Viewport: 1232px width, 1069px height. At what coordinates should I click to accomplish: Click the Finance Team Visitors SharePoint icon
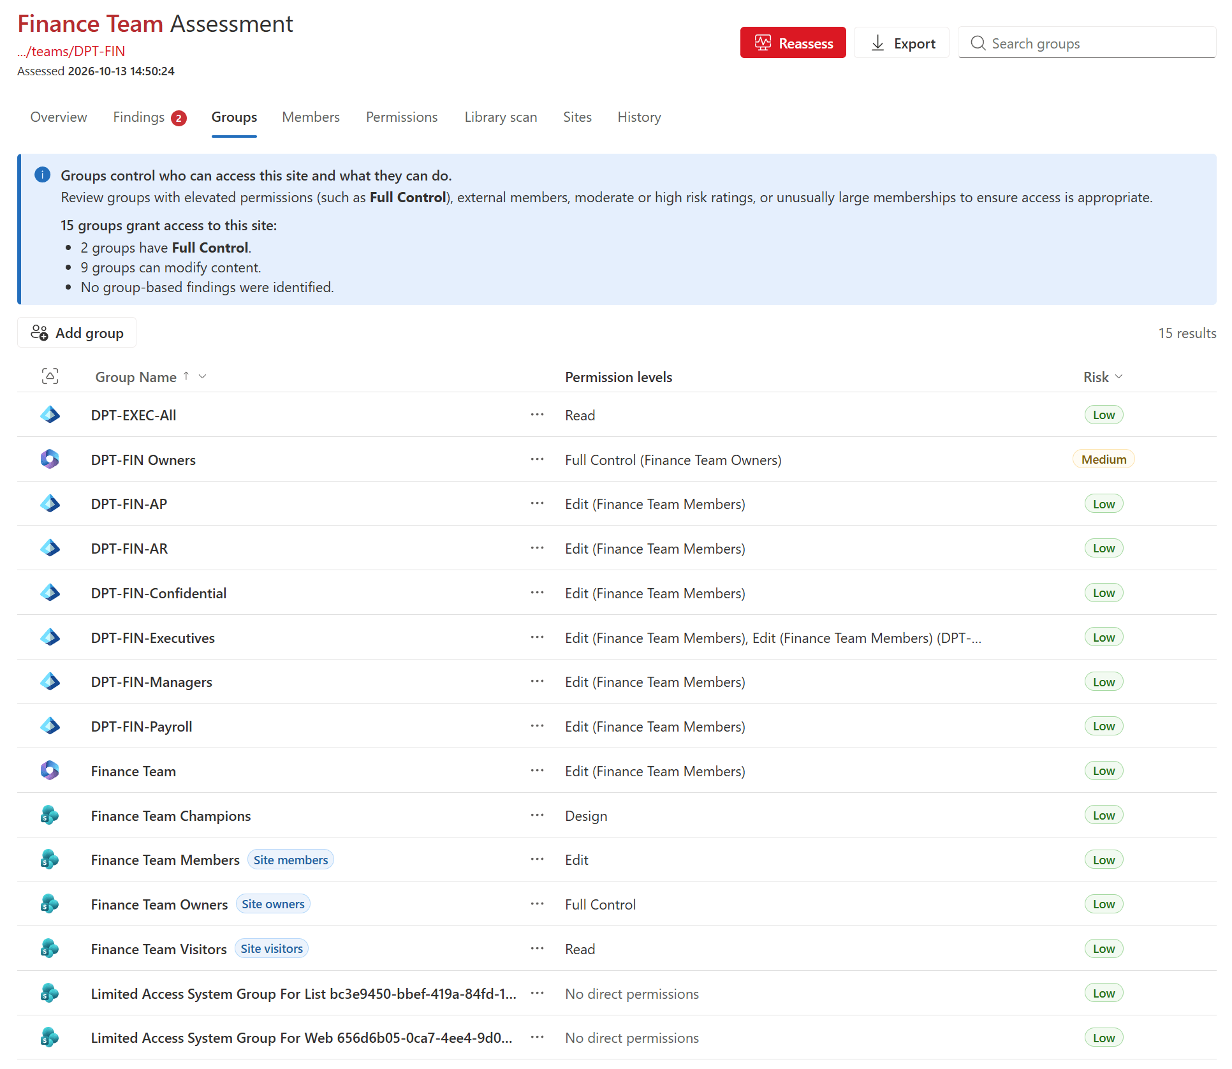point(50,948)
